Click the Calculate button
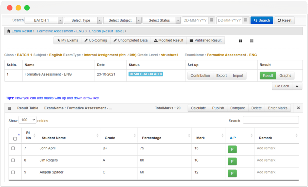 (198, 108)
